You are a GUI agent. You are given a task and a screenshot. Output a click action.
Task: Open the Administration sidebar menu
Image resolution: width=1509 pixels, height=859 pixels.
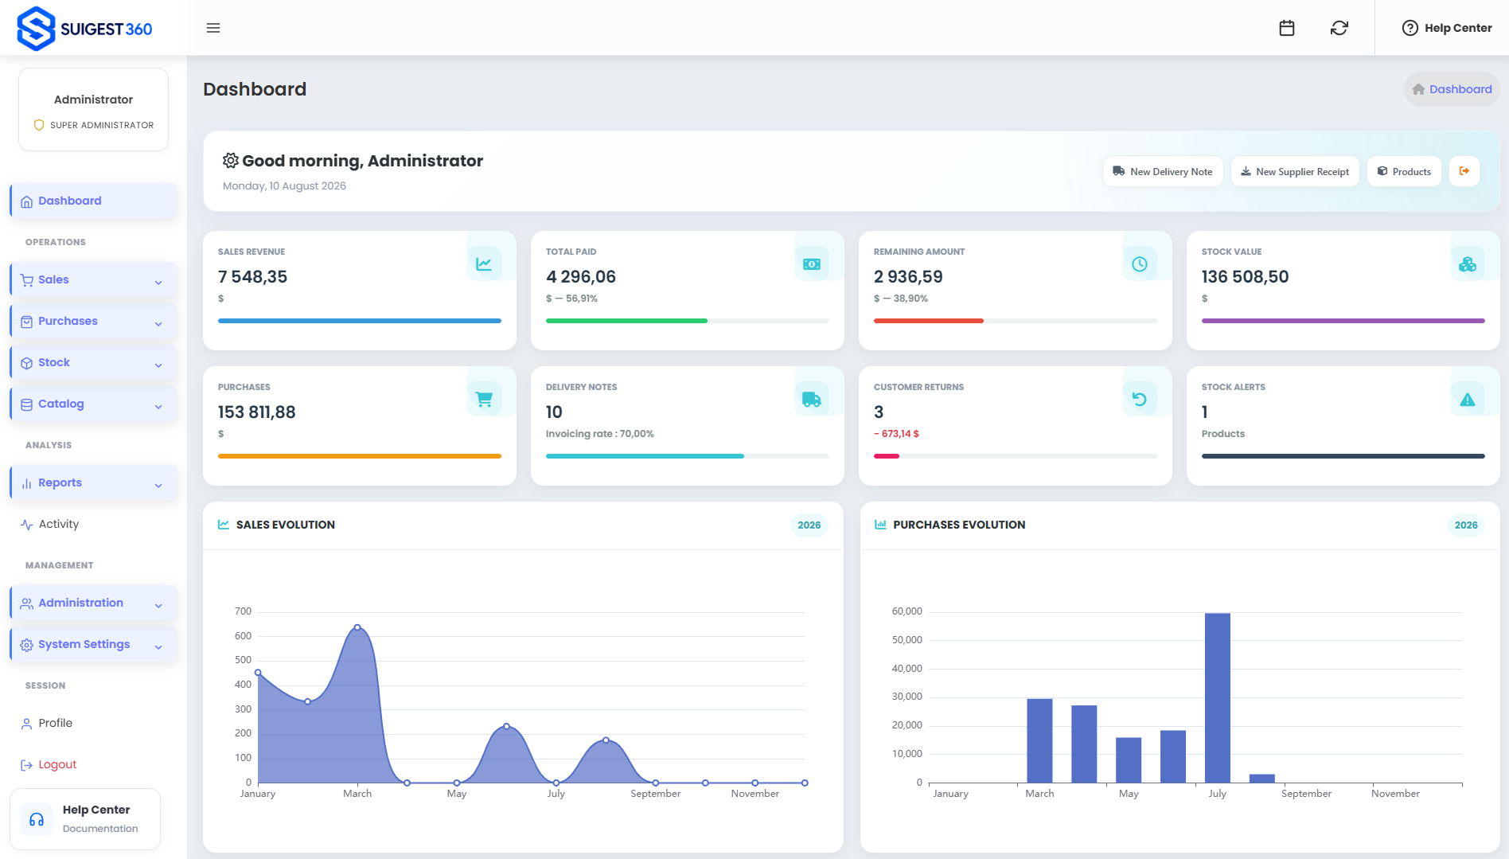[94, 603]
